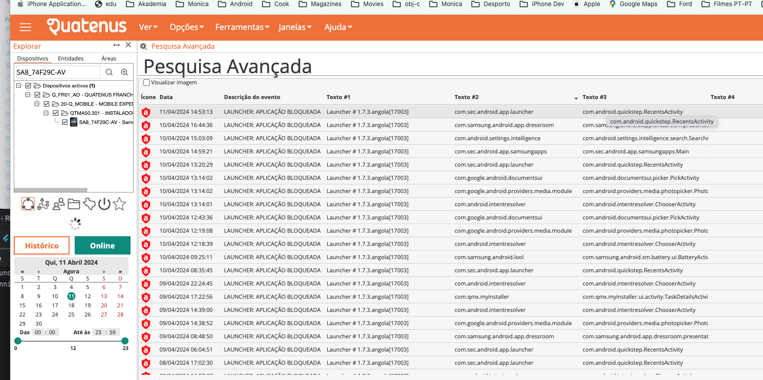Collapse the Dispositivos activos tree node
763x380 pixels.
(x=19, y=86)
